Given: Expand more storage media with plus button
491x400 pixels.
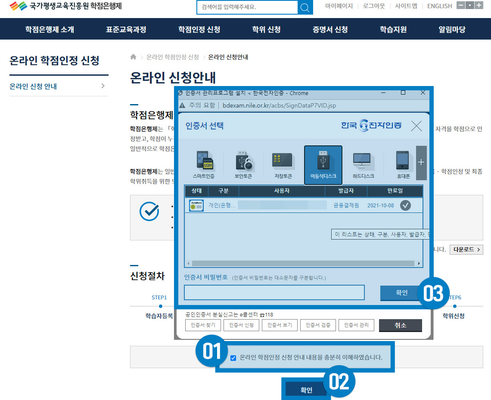Looking at the screenshot, I should [421, 162].
